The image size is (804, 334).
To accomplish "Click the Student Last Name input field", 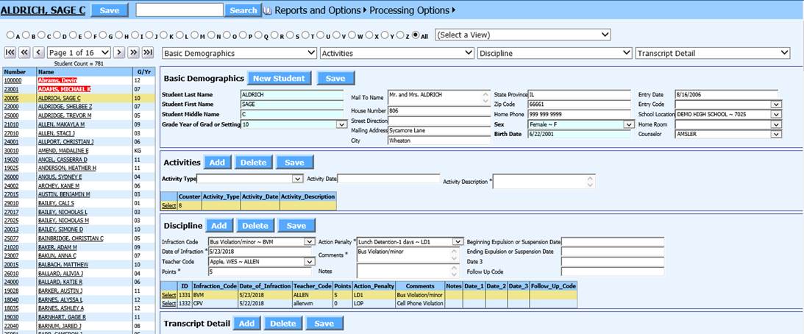I will pos(292,94).
